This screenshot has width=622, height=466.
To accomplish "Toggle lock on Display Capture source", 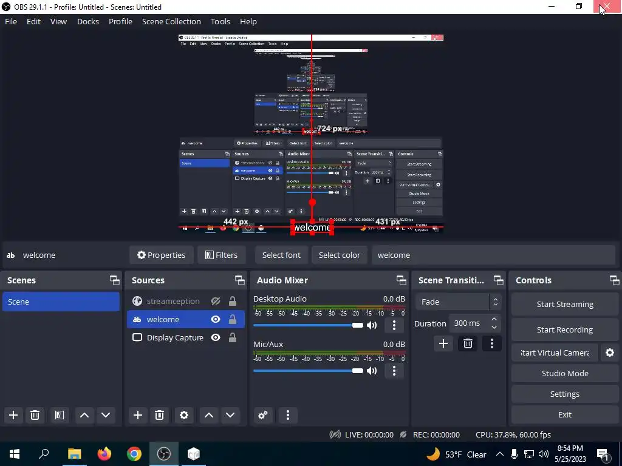I will (233, 337).
